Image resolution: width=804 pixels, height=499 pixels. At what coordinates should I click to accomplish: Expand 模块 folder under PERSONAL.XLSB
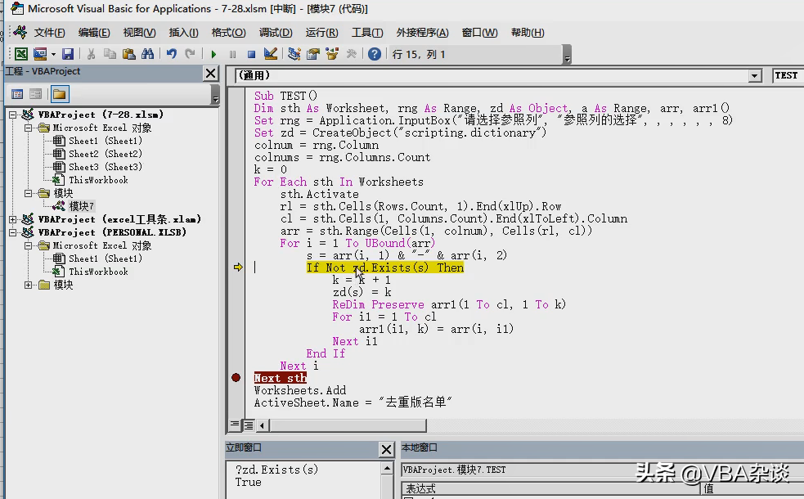pos(29,285)
